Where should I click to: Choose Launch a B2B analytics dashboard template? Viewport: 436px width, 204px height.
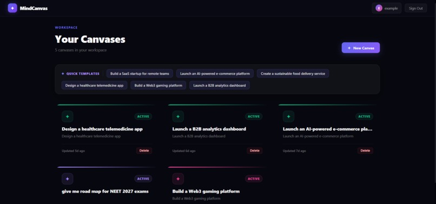220,85
